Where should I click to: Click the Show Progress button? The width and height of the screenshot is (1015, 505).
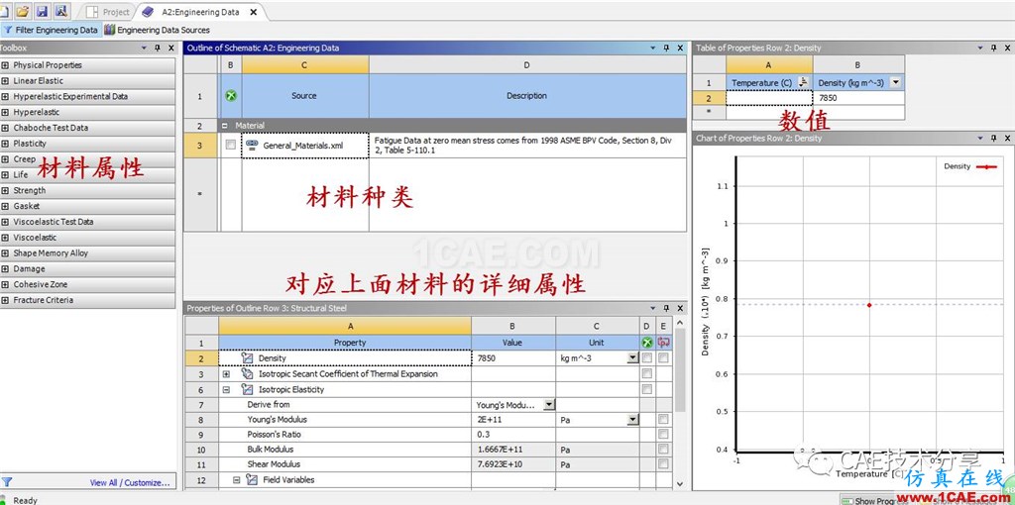pyautogui.click(x=874, y=500)
